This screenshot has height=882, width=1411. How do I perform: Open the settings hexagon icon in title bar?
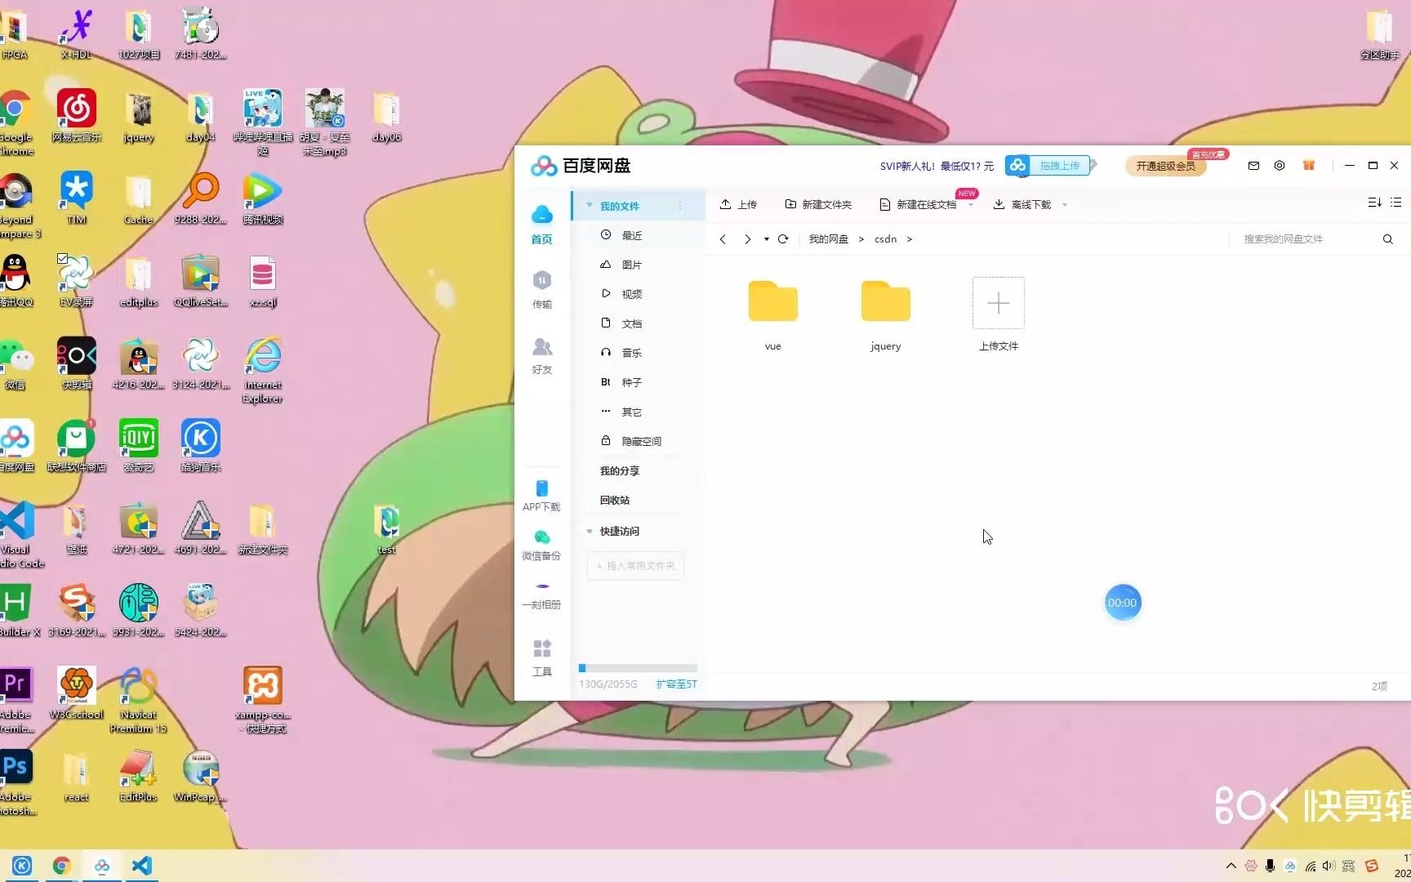click(x=1280, y=166)
